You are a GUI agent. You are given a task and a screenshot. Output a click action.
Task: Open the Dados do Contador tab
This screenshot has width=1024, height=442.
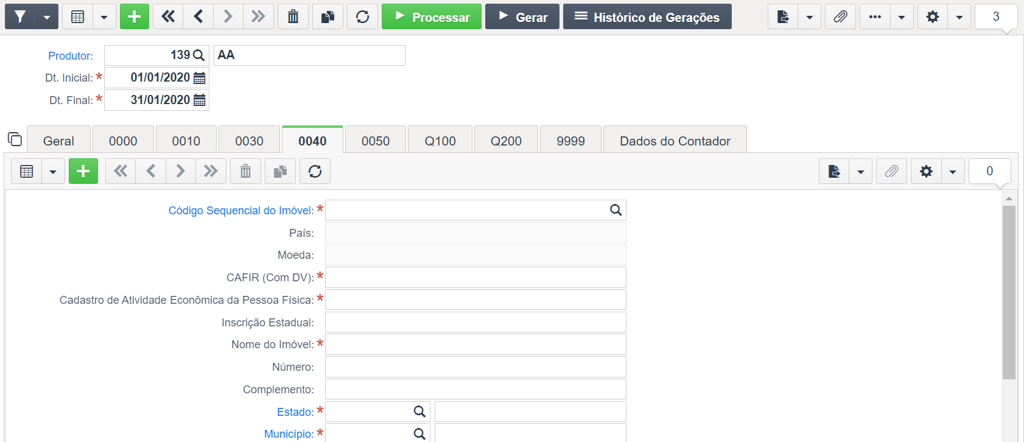675,141
